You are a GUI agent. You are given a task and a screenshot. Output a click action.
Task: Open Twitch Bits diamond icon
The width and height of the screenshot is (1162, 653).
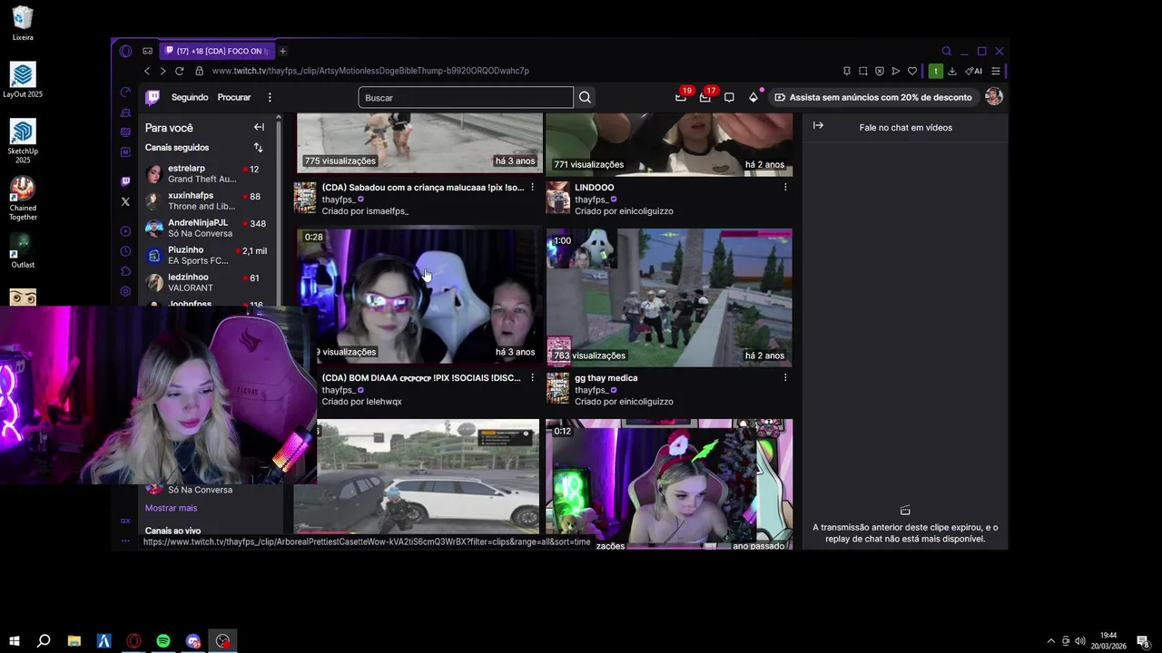(x=753, y=97)
